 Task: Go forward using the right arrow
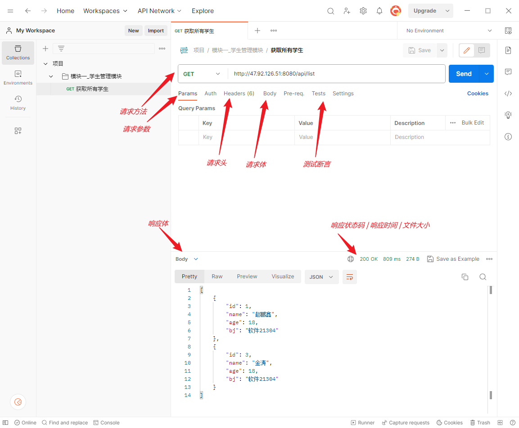tap(44, 11)
